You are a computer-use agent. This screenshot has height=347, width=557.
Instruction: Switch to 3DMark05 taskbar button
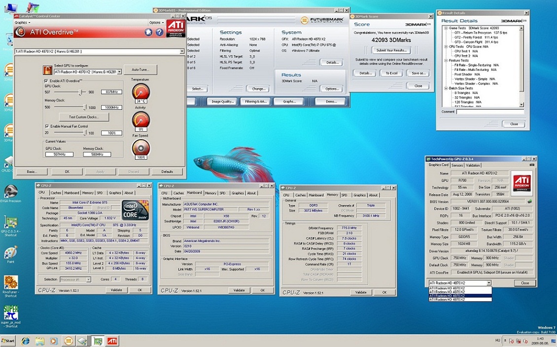(x=68, y=341)
